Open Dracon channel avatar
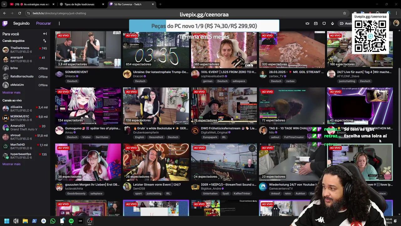Screen dimensions: 401x226 click(x=127, y=74)
